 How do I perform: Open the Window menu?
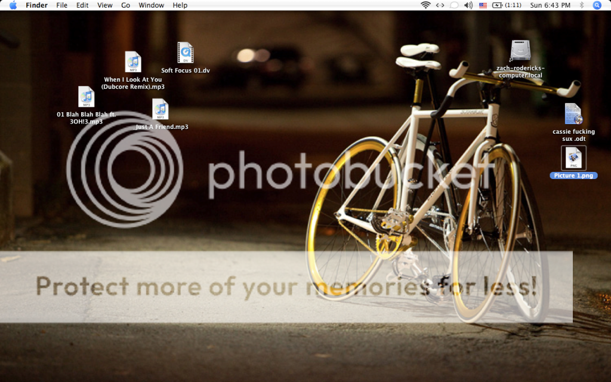click(151, 5)
